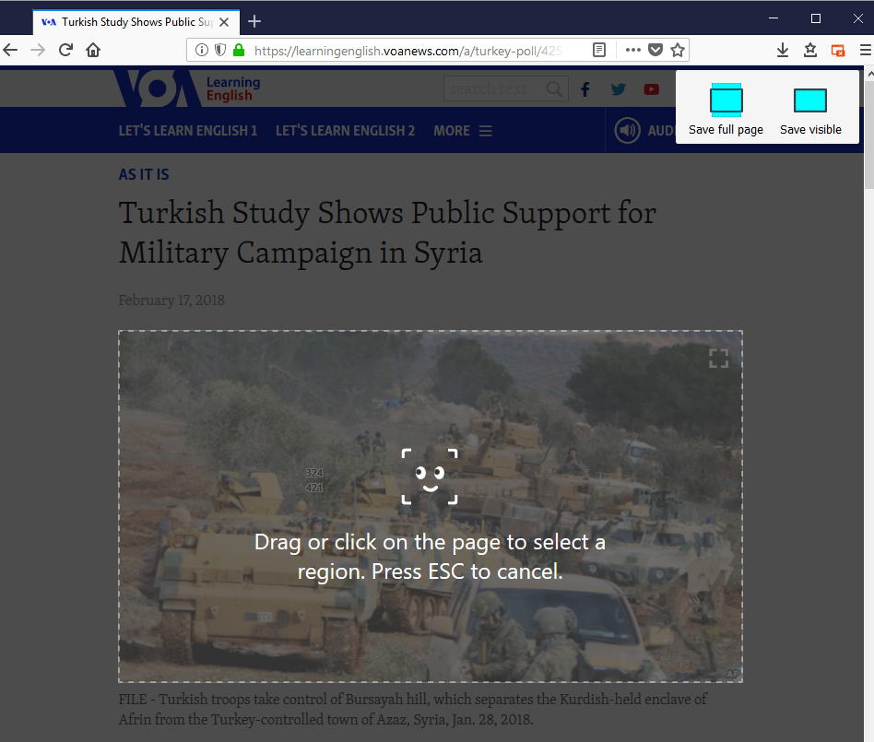
Task: Save the page to Pocket
Action: tap(655, 50)
